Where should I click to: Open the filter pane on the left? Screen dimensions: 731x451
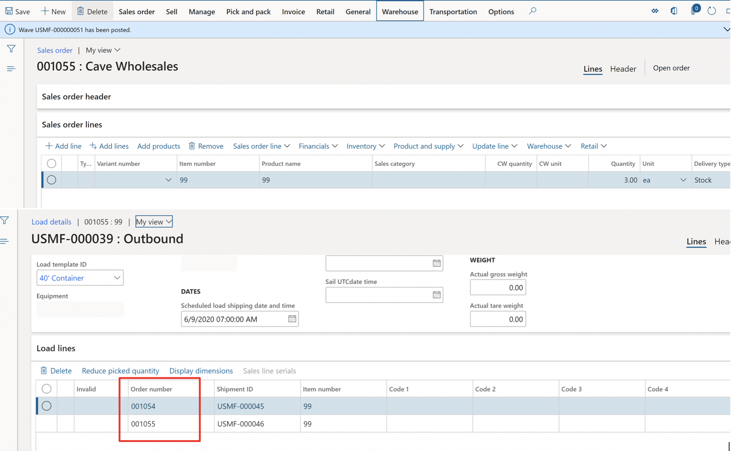tap(11, 48)
